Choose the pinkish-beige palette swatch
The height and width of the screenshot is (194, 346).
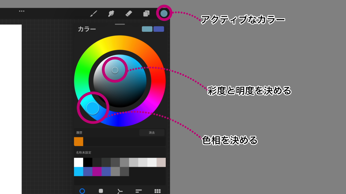click(161, 162)
